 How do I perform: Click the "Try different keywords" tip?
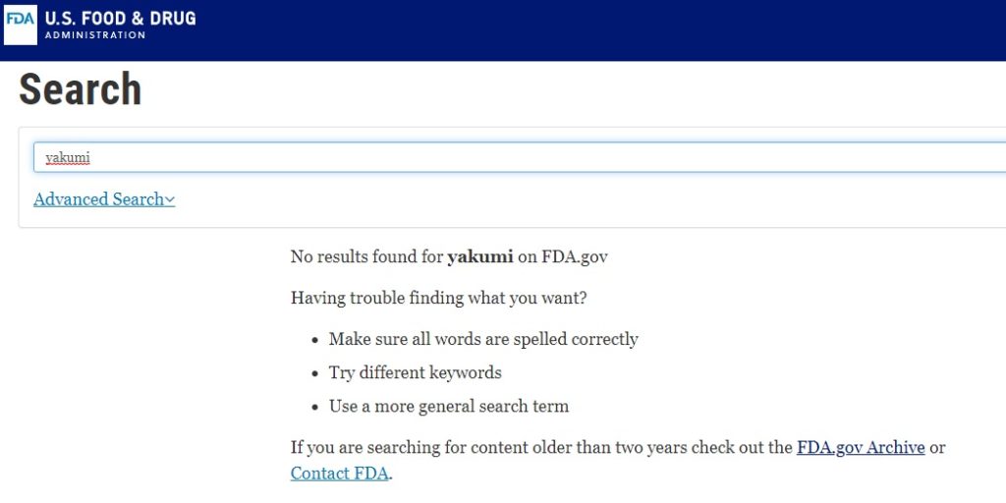(x=415, y=372)
